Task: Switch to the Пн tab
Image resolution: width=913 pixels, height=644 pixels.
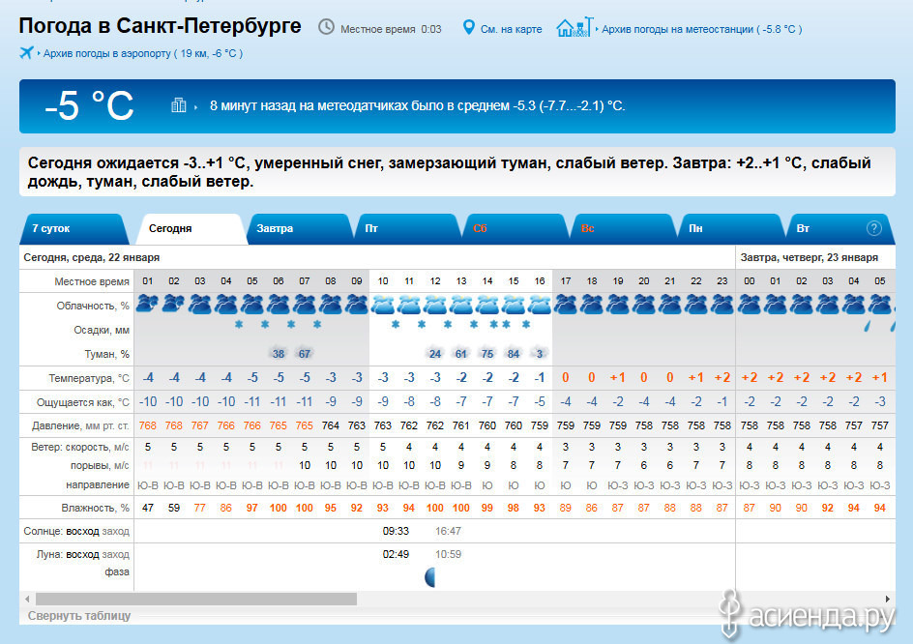Action: (730, 229)
